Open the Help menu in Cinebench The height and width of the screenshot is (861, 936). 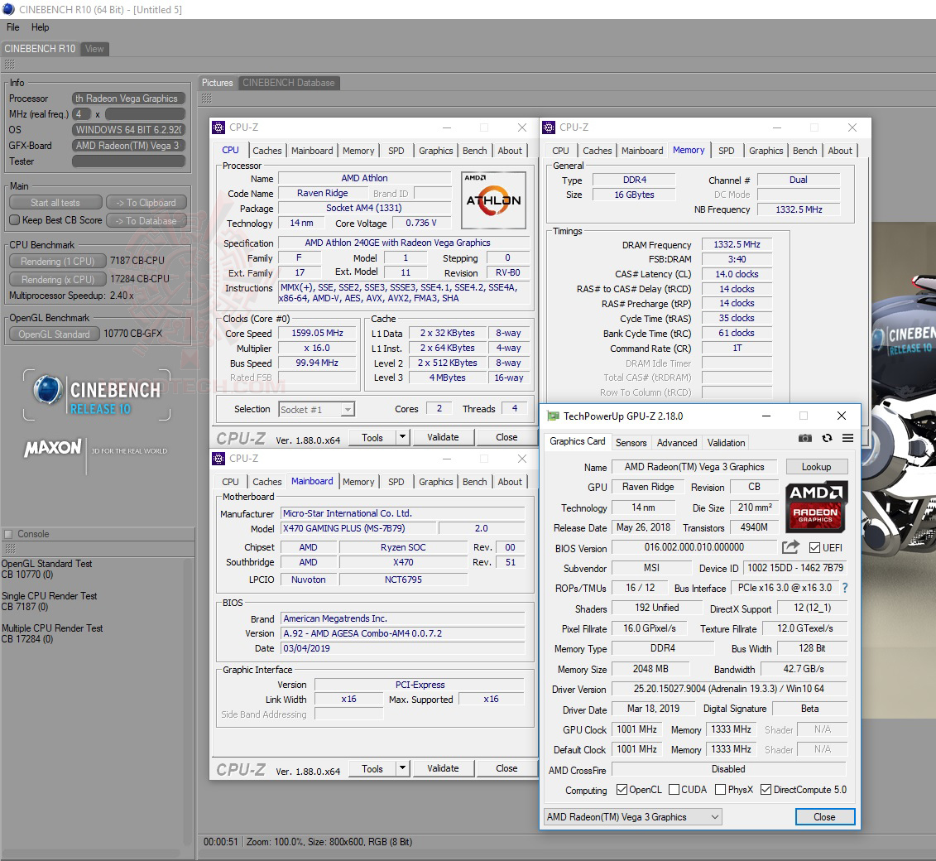pos(41,27)
